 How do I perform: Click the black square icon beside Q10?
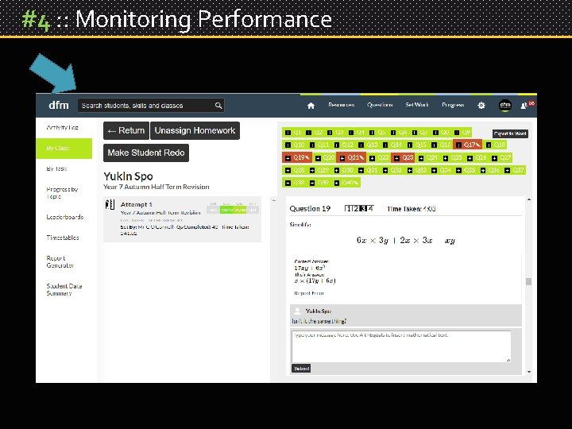click(288, 145)
